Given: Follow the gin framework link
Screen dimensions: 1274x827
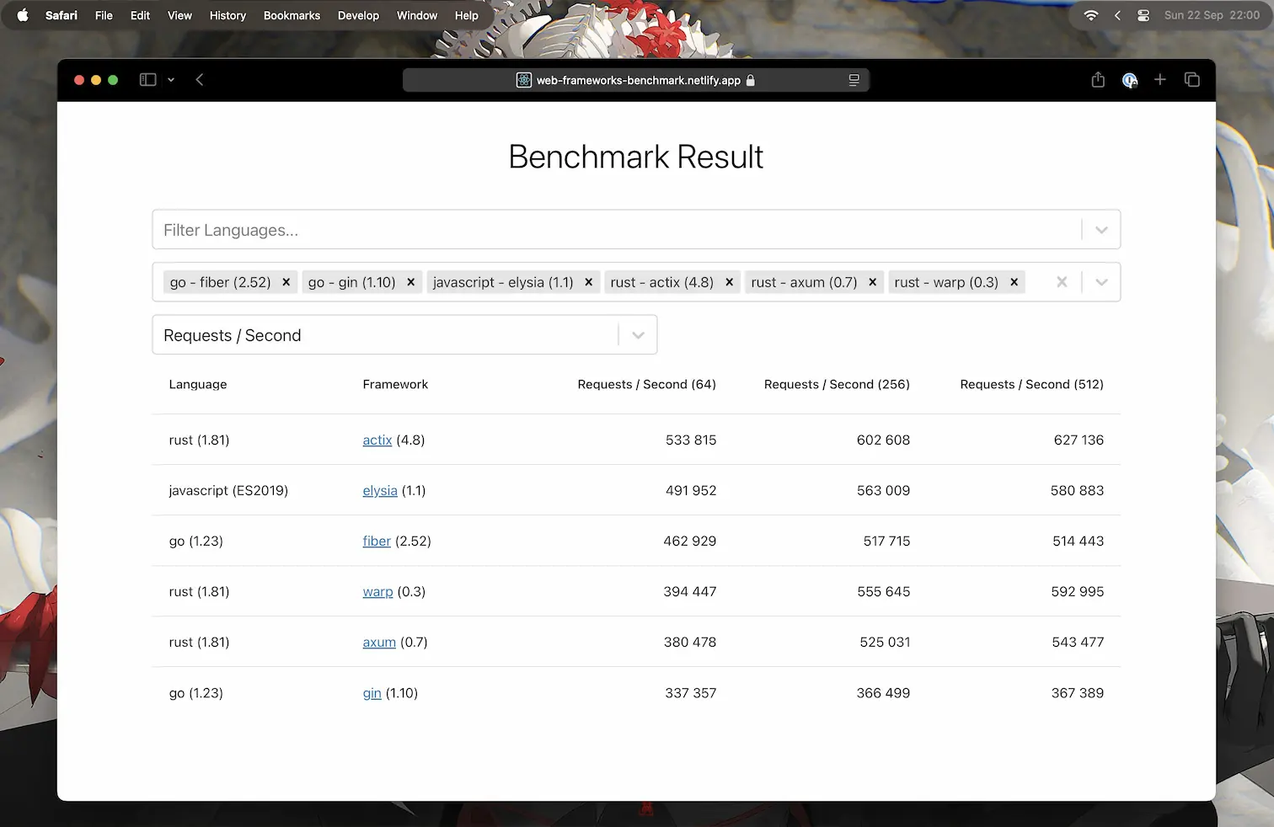Looking at the screenshot, I should pos(372,693).
